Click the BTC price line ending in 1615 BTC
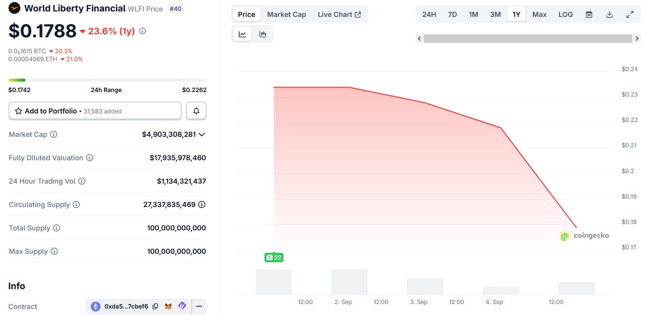This screenshot has height=316, width=647. [x=27, y=51]
